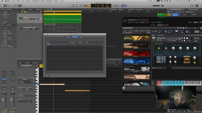
Task: Open the Kontakt plugin preset dropdown
Action: click(x=138, y=20)
